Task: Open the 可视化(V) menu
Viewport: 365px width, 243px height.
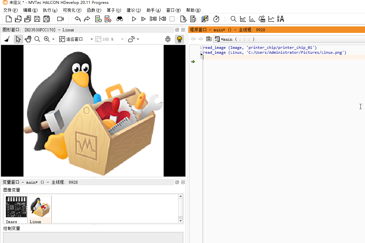Action: 72,10
